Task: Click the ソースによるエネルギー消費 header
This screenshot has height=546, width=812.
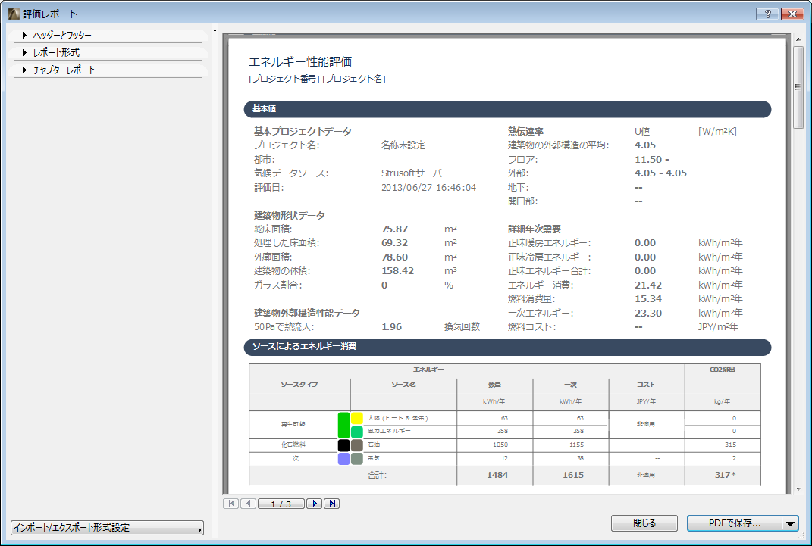Action: (507, 347)
